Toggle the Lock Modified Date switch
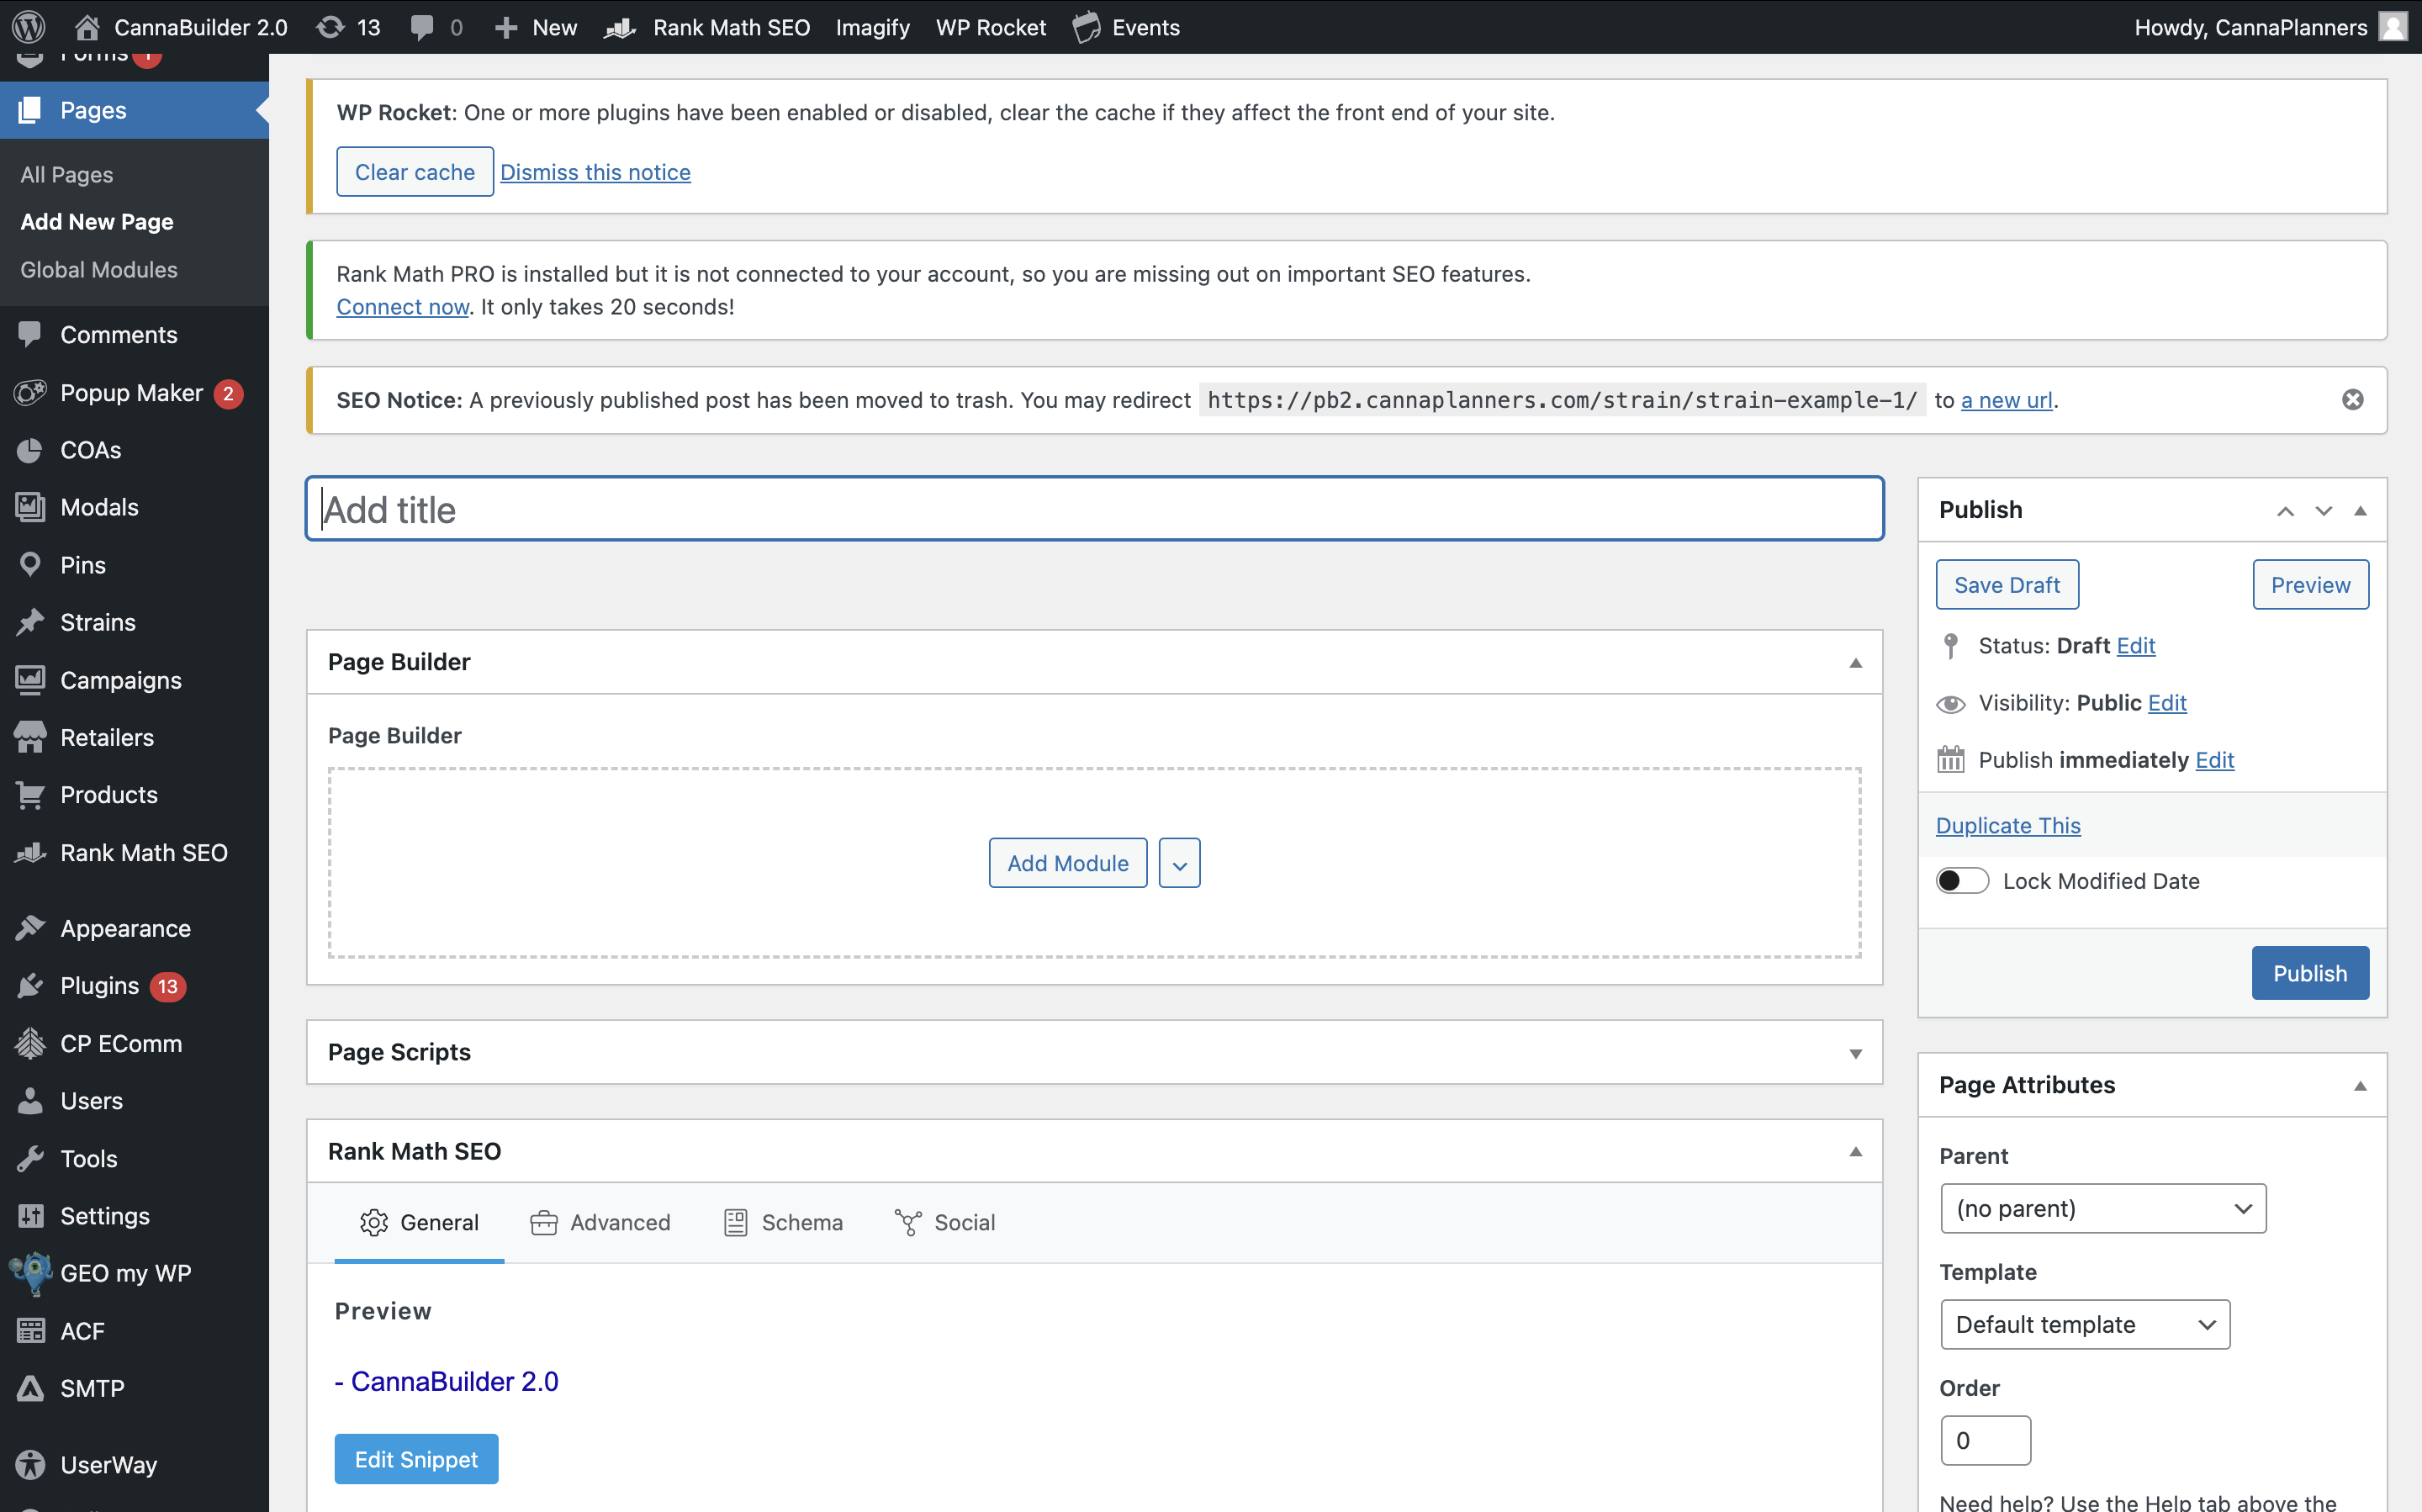 point(1961,881)
